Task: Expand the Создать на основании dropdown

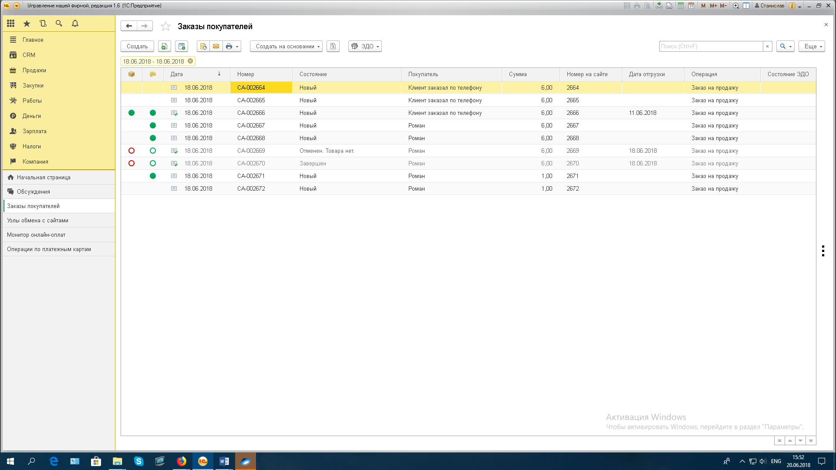Action: click(286, 46)
